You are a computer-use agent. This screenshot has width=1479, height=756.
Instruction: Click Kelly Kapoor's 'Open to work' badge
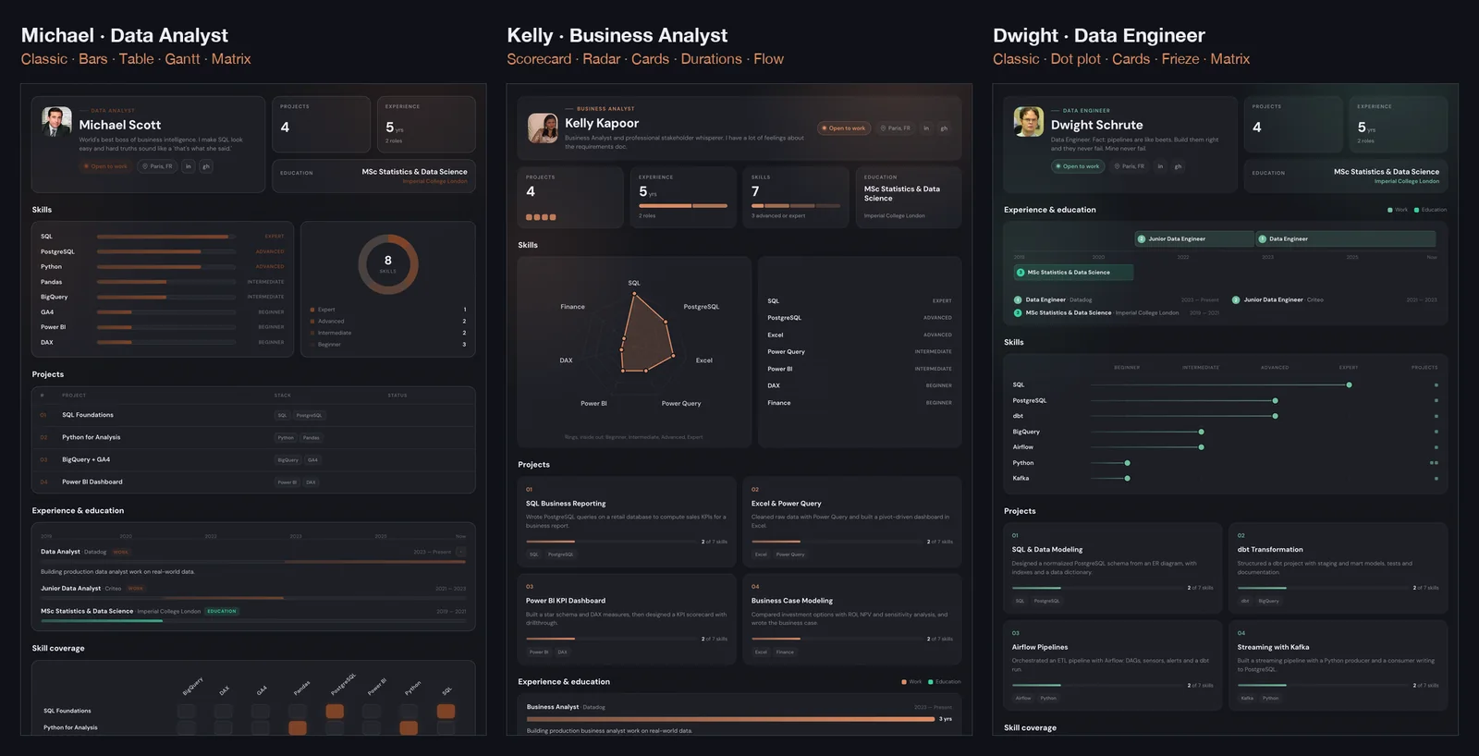point(844,128)
